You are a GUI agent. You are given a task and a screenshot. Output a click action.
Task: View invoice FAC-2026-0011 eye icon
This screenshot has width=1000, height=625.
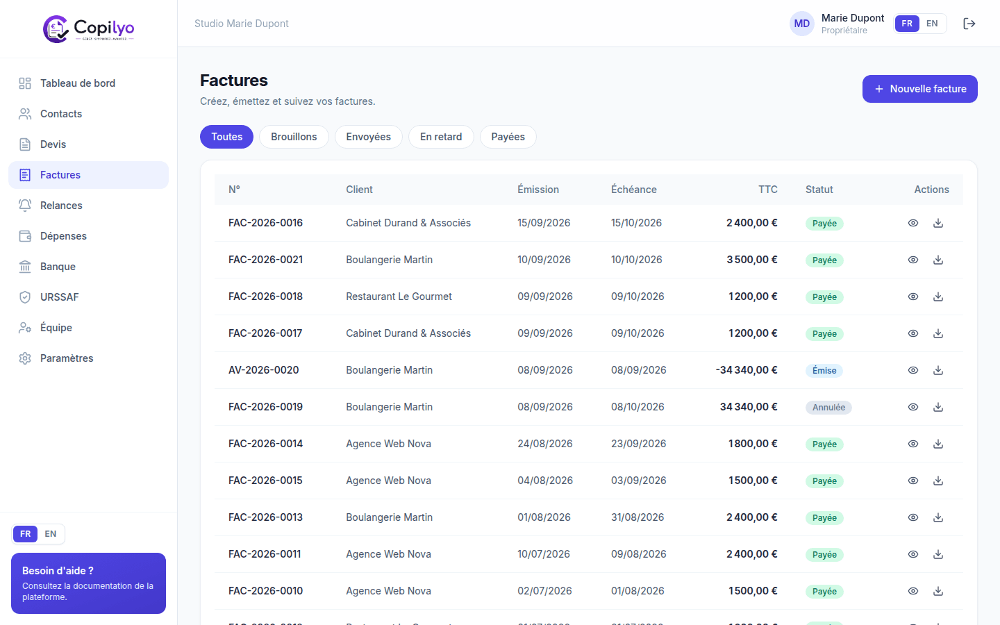[913, 554]
